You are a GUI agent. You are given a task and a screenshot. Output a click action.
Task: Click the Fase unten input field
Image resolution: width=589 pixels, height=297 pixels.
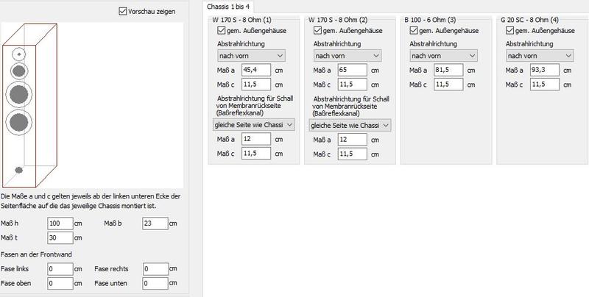155,283
